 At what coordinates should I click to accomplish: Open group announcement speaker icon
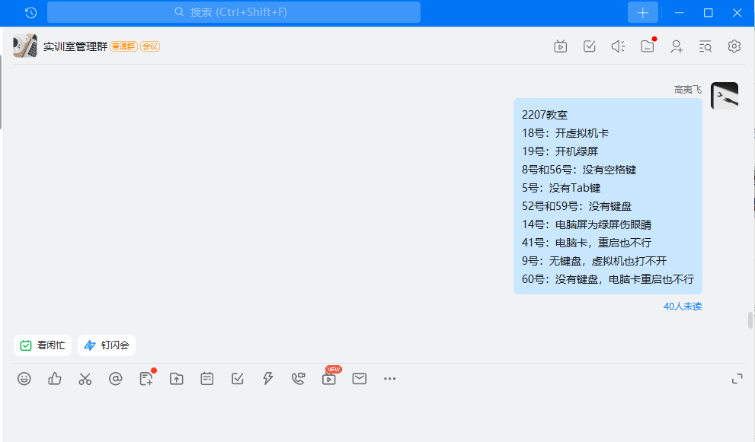pos(618,46)
